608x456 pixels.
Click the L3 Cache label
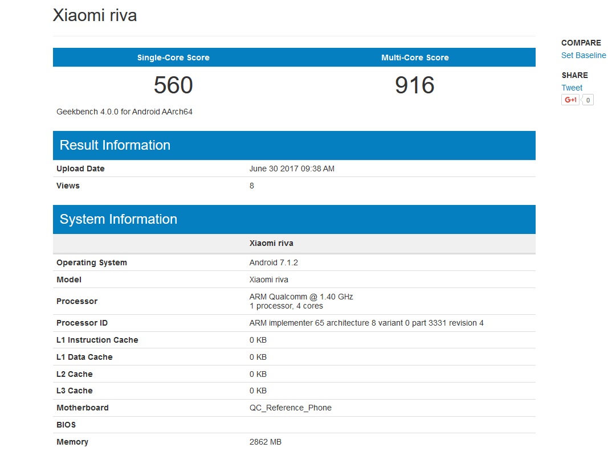[75, 391]
